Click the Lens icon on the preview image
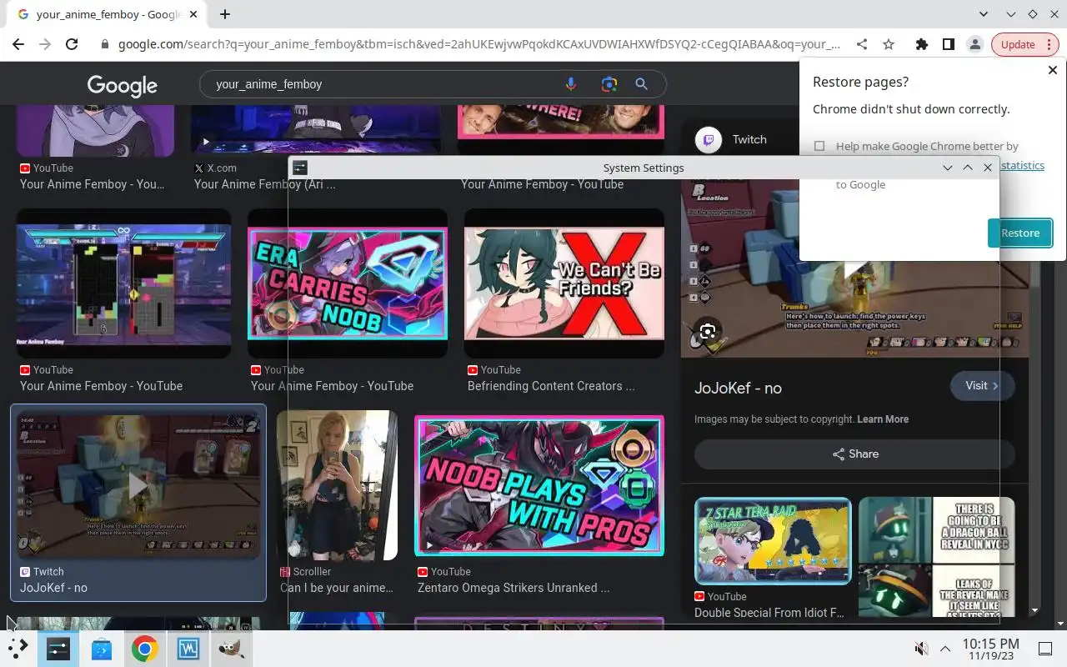 click(708, 332)
